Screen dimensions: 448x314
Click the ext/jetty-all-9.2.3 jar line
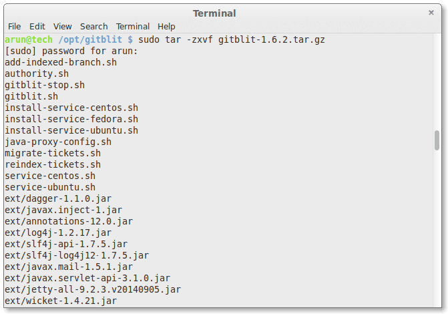pyautogui.click(x=93, y=289)
